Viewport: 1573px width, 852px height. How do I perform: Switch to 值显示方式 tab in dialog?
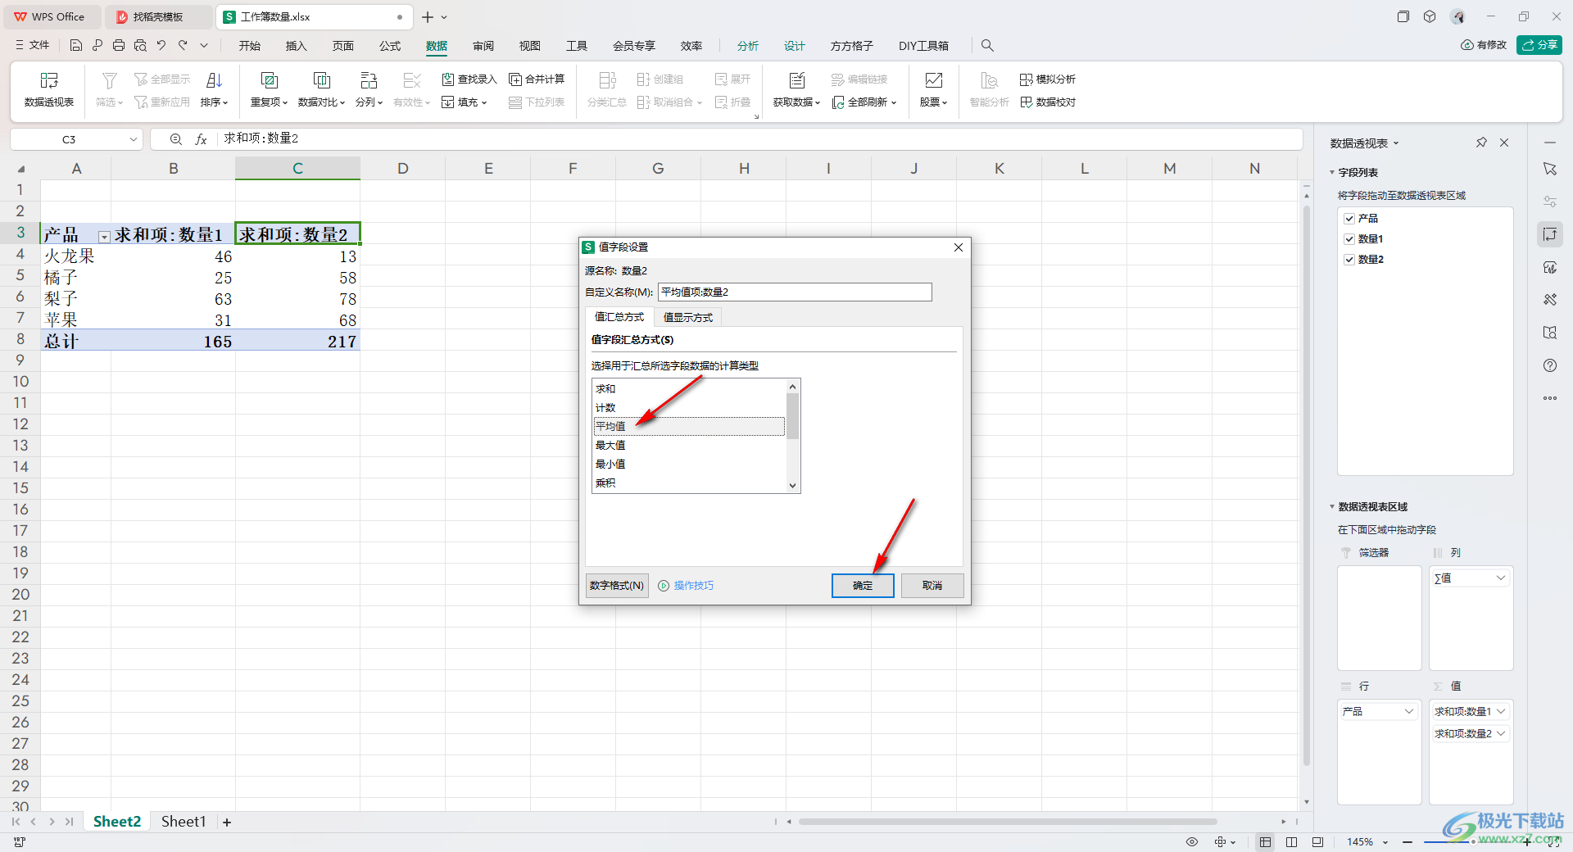point(687,317)
